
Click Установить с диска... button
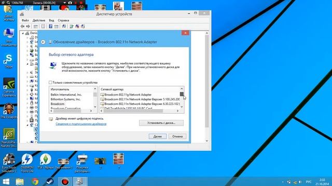(x=161, y=123)
